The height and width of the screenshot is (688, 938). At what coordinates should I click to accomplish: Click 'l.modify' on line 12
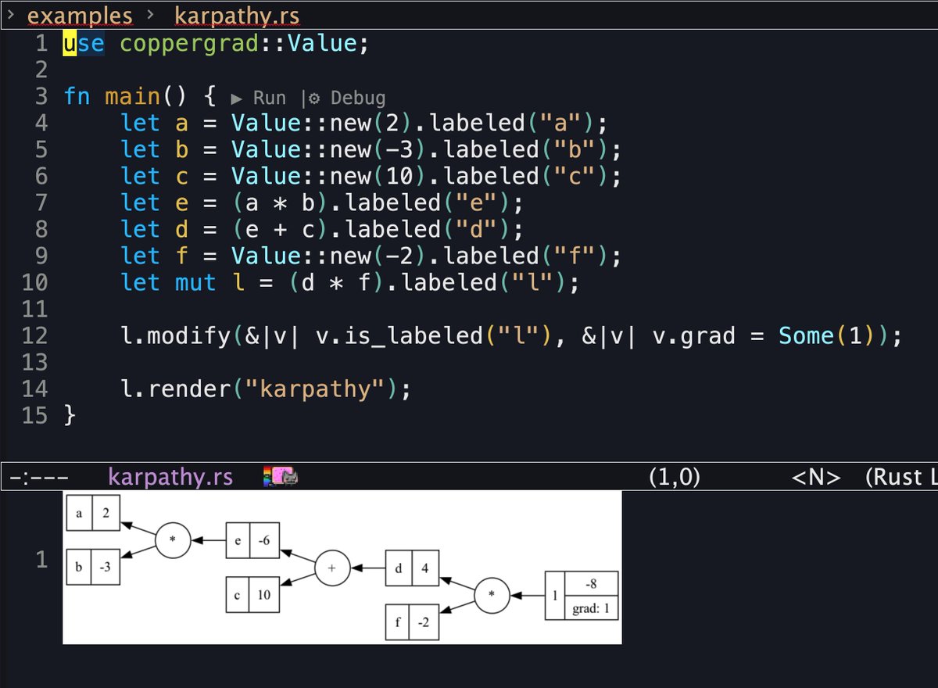coord(175,336)
